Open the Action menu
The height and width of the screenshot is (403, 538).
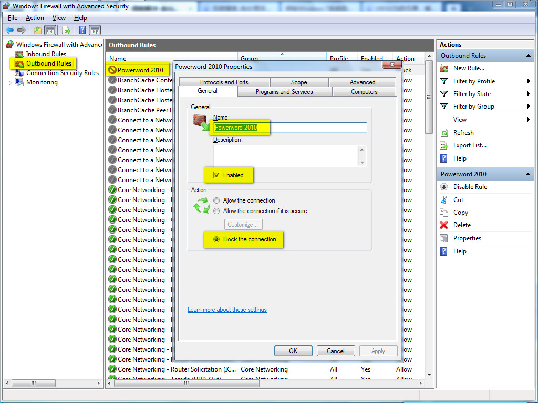[x=35, y=18]
